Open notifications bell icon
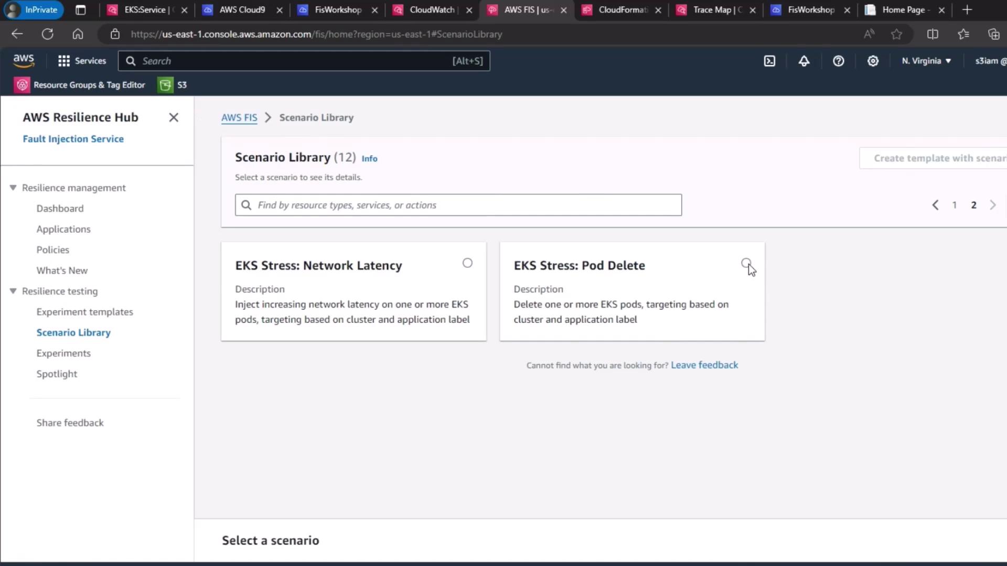 [804, 61]
